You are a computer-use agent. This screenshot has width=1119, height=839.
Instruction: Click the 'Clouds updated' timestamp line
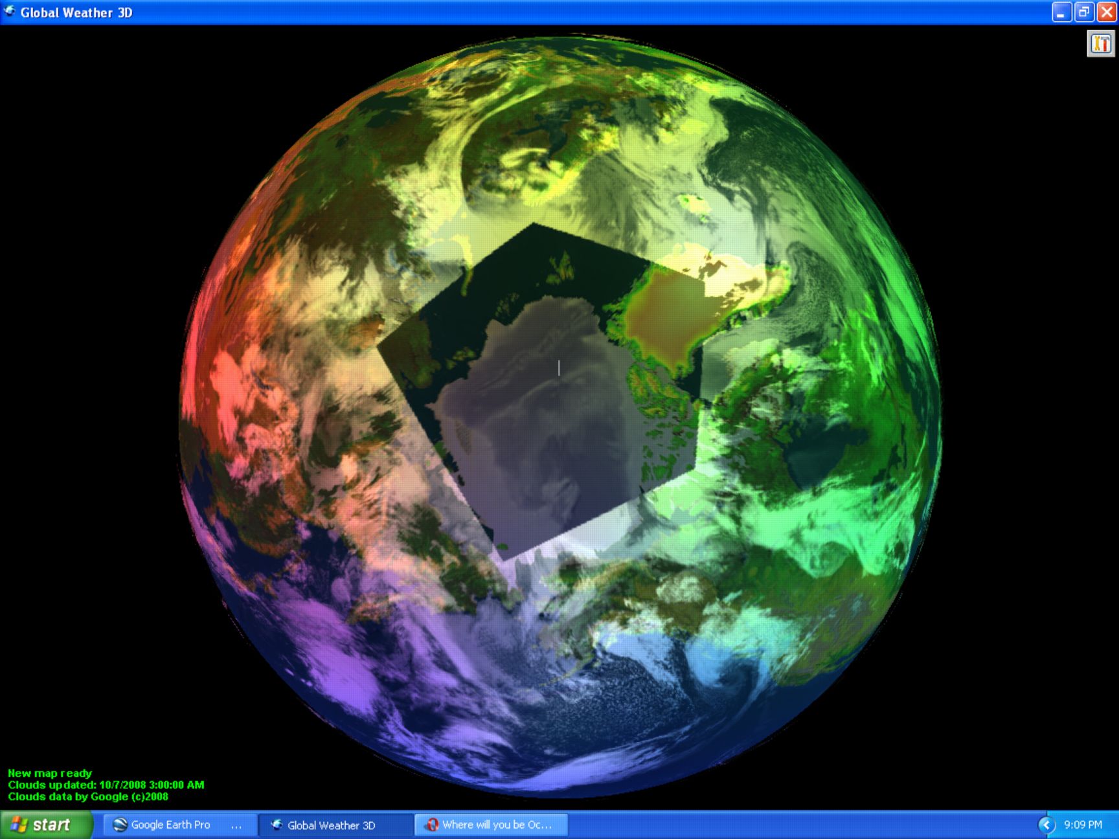(x=106, y=785)
